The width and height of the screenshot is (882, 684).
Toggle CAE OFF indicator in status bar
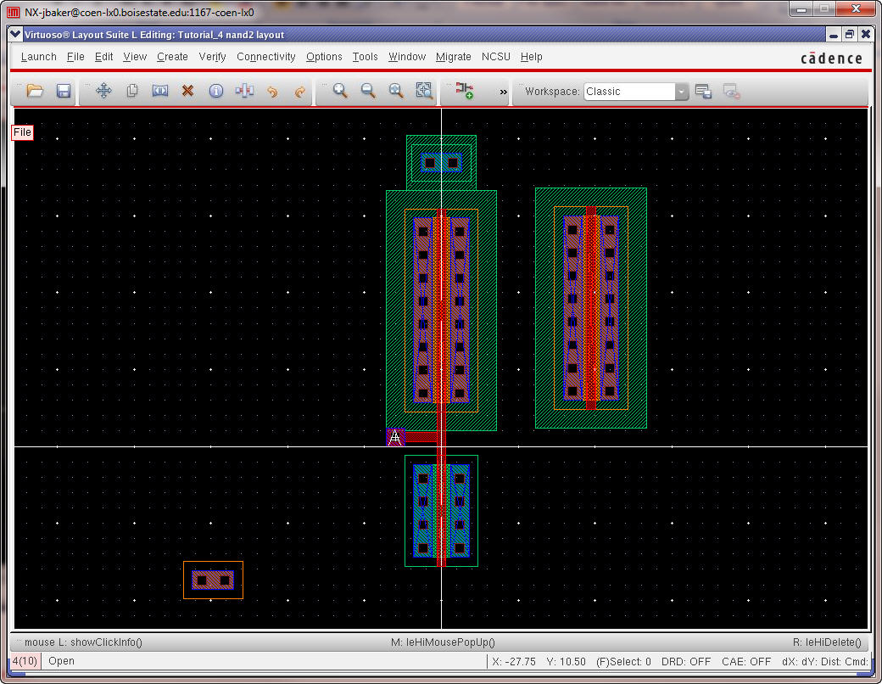[746, 662]
